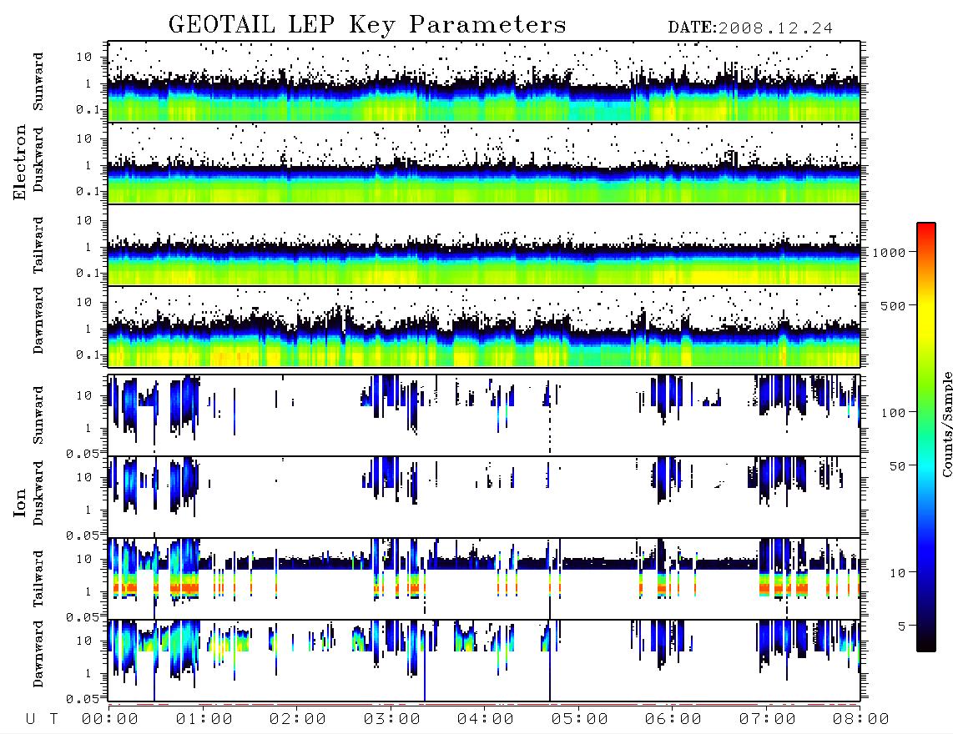Image resolution: width=953 pixels, height=734 pixels.
Task: Click the Ion Dawnward panel label
Action: (x=38, y=654)
